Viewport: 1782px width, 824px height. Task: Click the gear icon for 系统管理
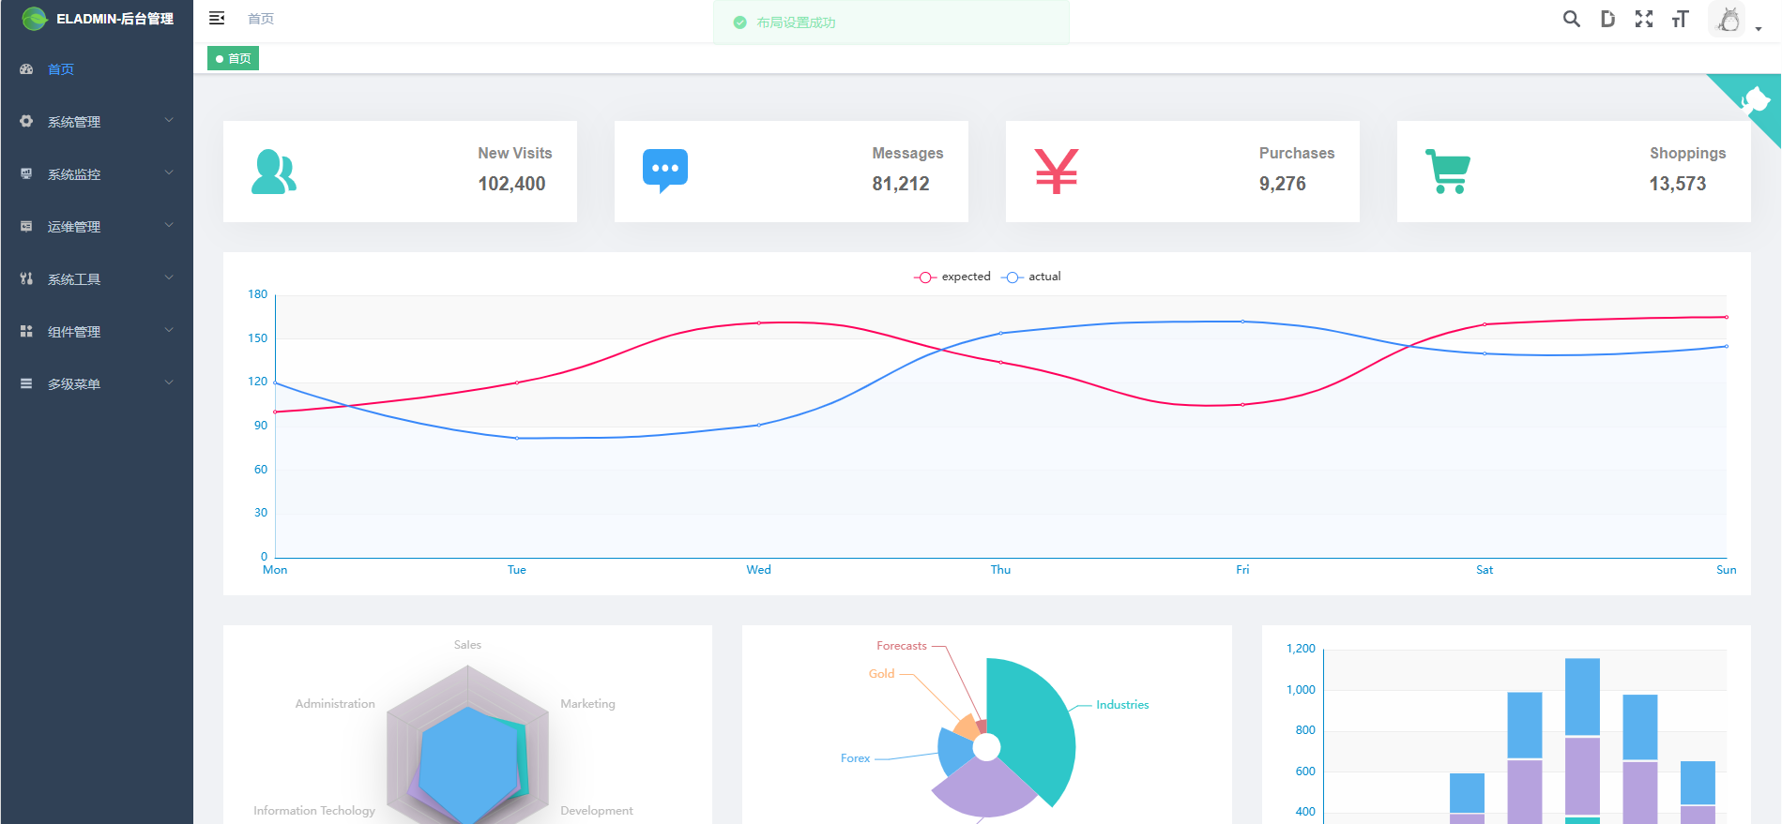[x=26, y=121]
